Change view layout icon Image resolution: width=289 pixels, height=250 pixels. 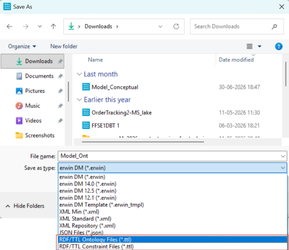(x=249, y=46)
